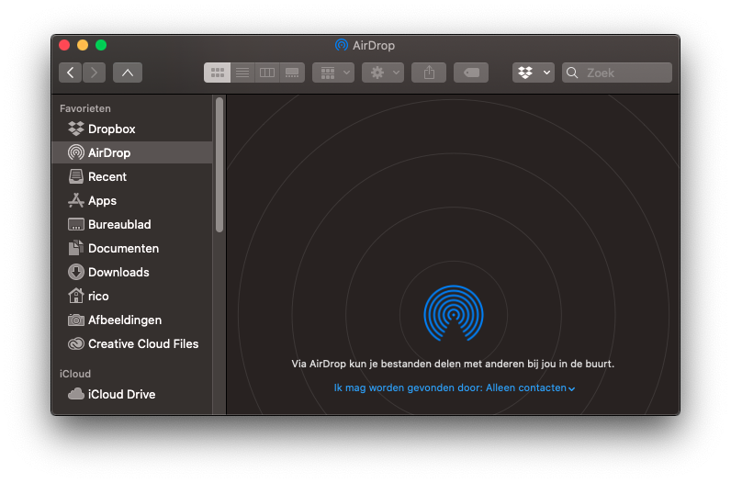Click the Bureaublad desktop icon
Viewport: 731px width, 483px height.
pos(76,224)
